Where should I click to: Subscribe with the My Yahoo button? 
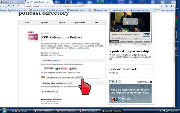click(62, 69)
